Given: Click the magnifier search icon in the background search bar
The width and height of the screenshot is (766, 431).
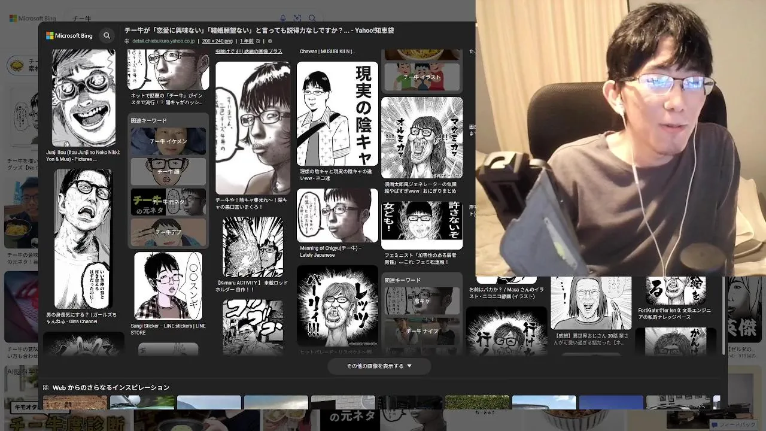Looking at the screenshot, I should coord(312,19).
